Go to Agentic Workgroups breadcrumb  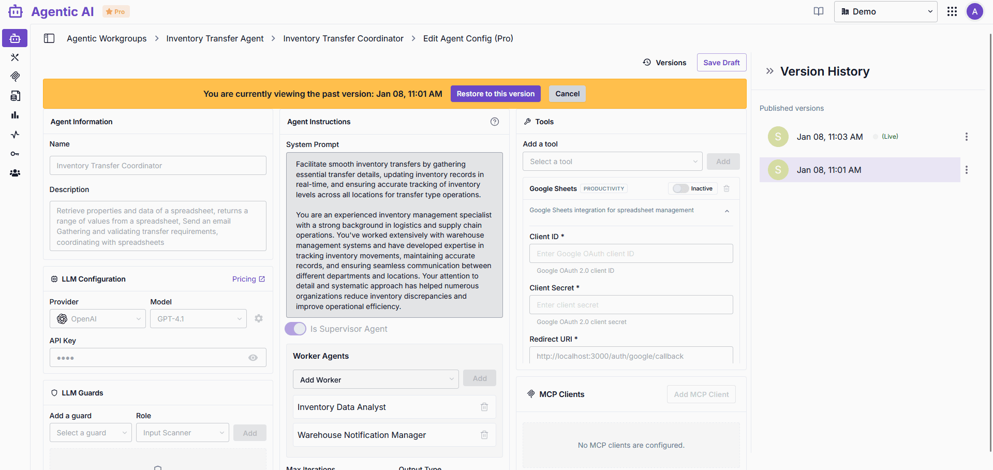click(107, 38)
